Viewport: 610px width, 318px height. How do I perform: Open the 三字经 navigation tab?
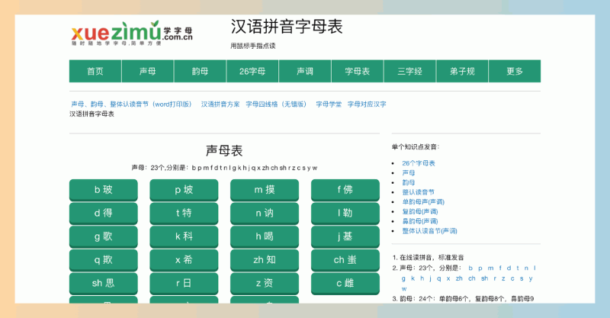tap(410, 71)
